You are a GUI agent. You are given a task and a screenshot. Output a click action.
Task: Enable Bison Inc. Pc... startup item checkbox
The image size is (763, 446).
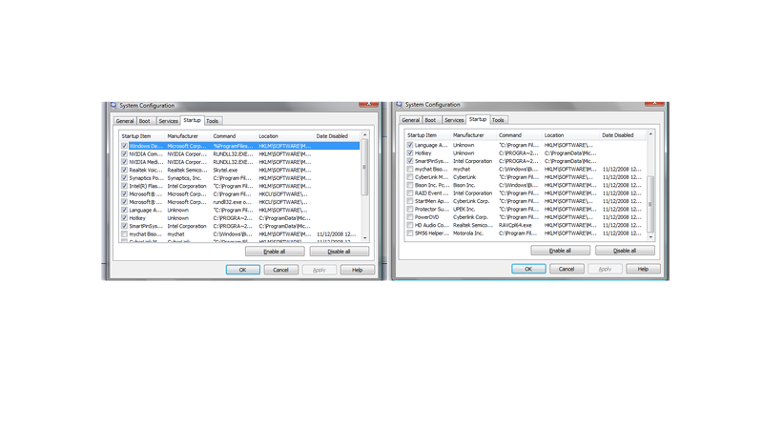coord(410,185)
